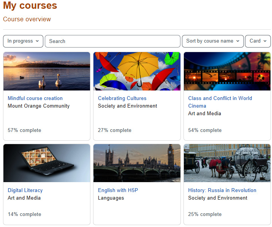Image resolution: width=272 pixels, height=227 pixels.
Task: Open the English with H5P course
Action: [118, 190]
